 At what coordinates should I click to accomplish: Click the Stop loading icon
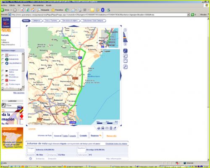click(x=22, y=10)
